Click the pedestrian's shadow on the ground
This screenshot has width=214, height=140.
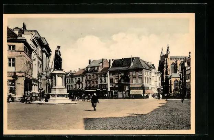point(87,110)
